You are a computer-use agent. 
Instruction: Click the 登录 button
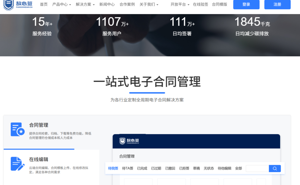[x=246, y=4]
